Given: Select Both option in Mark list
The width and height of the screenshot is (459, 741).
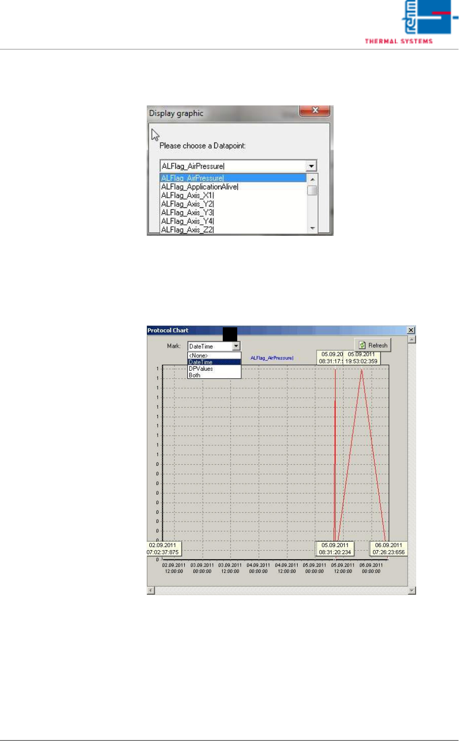Looking at the screenshot, I should 214,375.
